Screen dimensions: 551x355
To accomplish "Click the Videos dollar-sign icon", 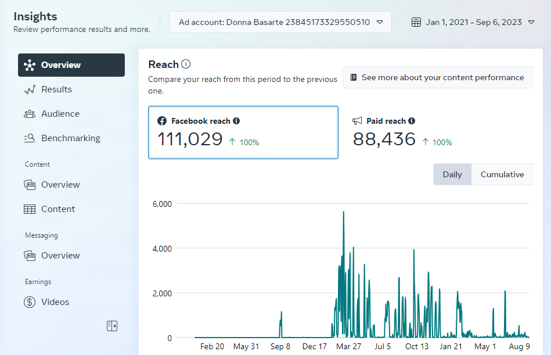I will (30, 302).
